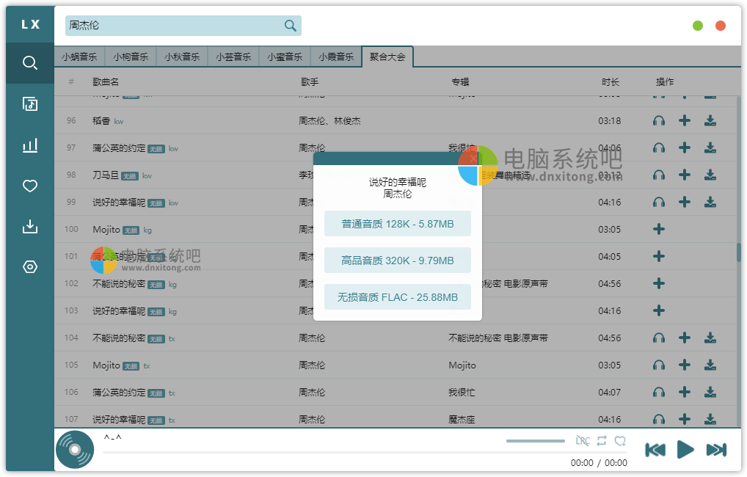The image size is (747, 477).
Task: Add row 97 蒲公英的约定 to list
Action: pyautogui.click(x=685, y=148)
